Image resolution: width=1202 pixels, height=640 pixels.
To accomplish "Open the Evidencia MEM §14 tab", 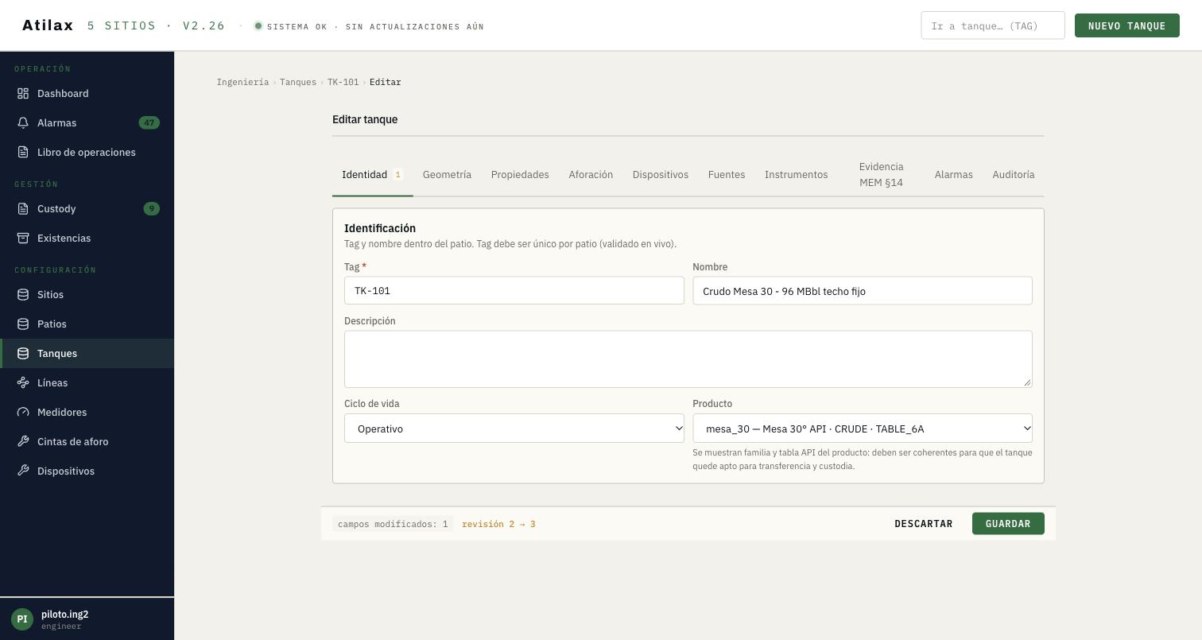I will click(881, 175).
